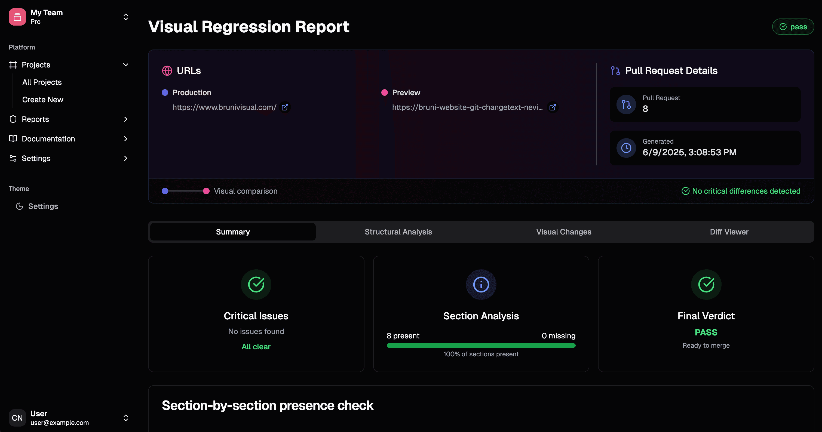The width and height of the screenshot is (822, 432).
Task: Click the 0 missing label
Action: pyautogui.click(x=559, y=336)
